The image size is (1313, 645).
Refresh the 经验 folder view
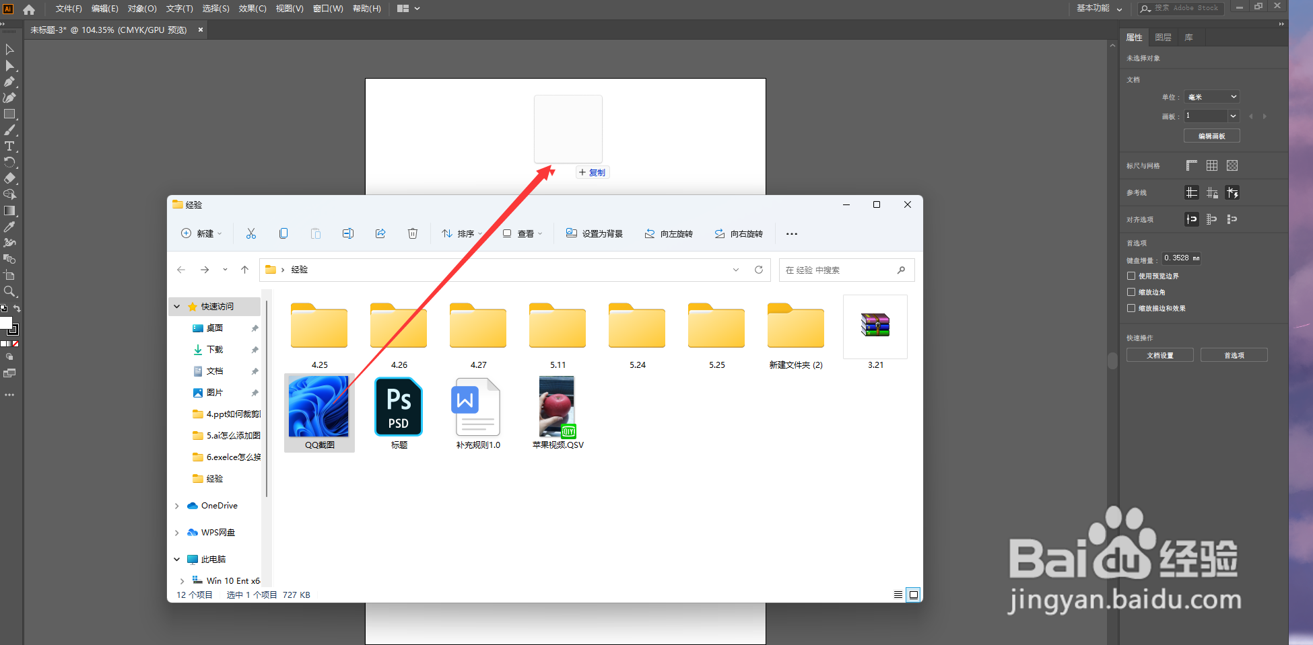coord(759,270)
